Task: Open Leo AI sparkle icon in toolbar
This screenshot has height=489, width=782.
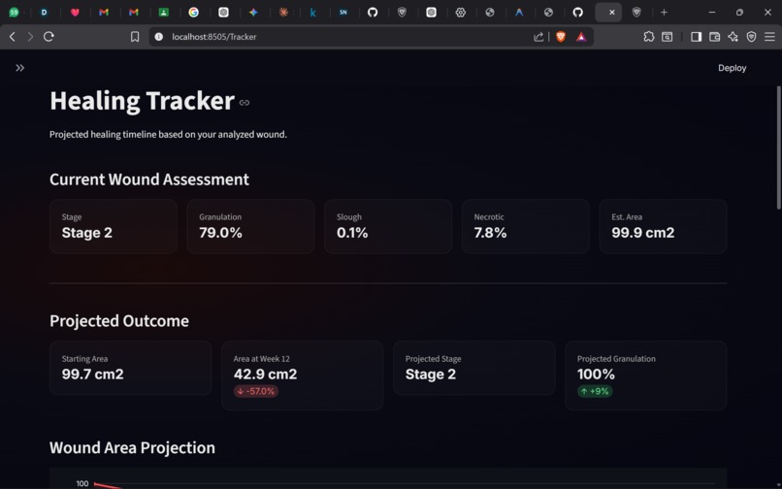Action: coord(733,37)
